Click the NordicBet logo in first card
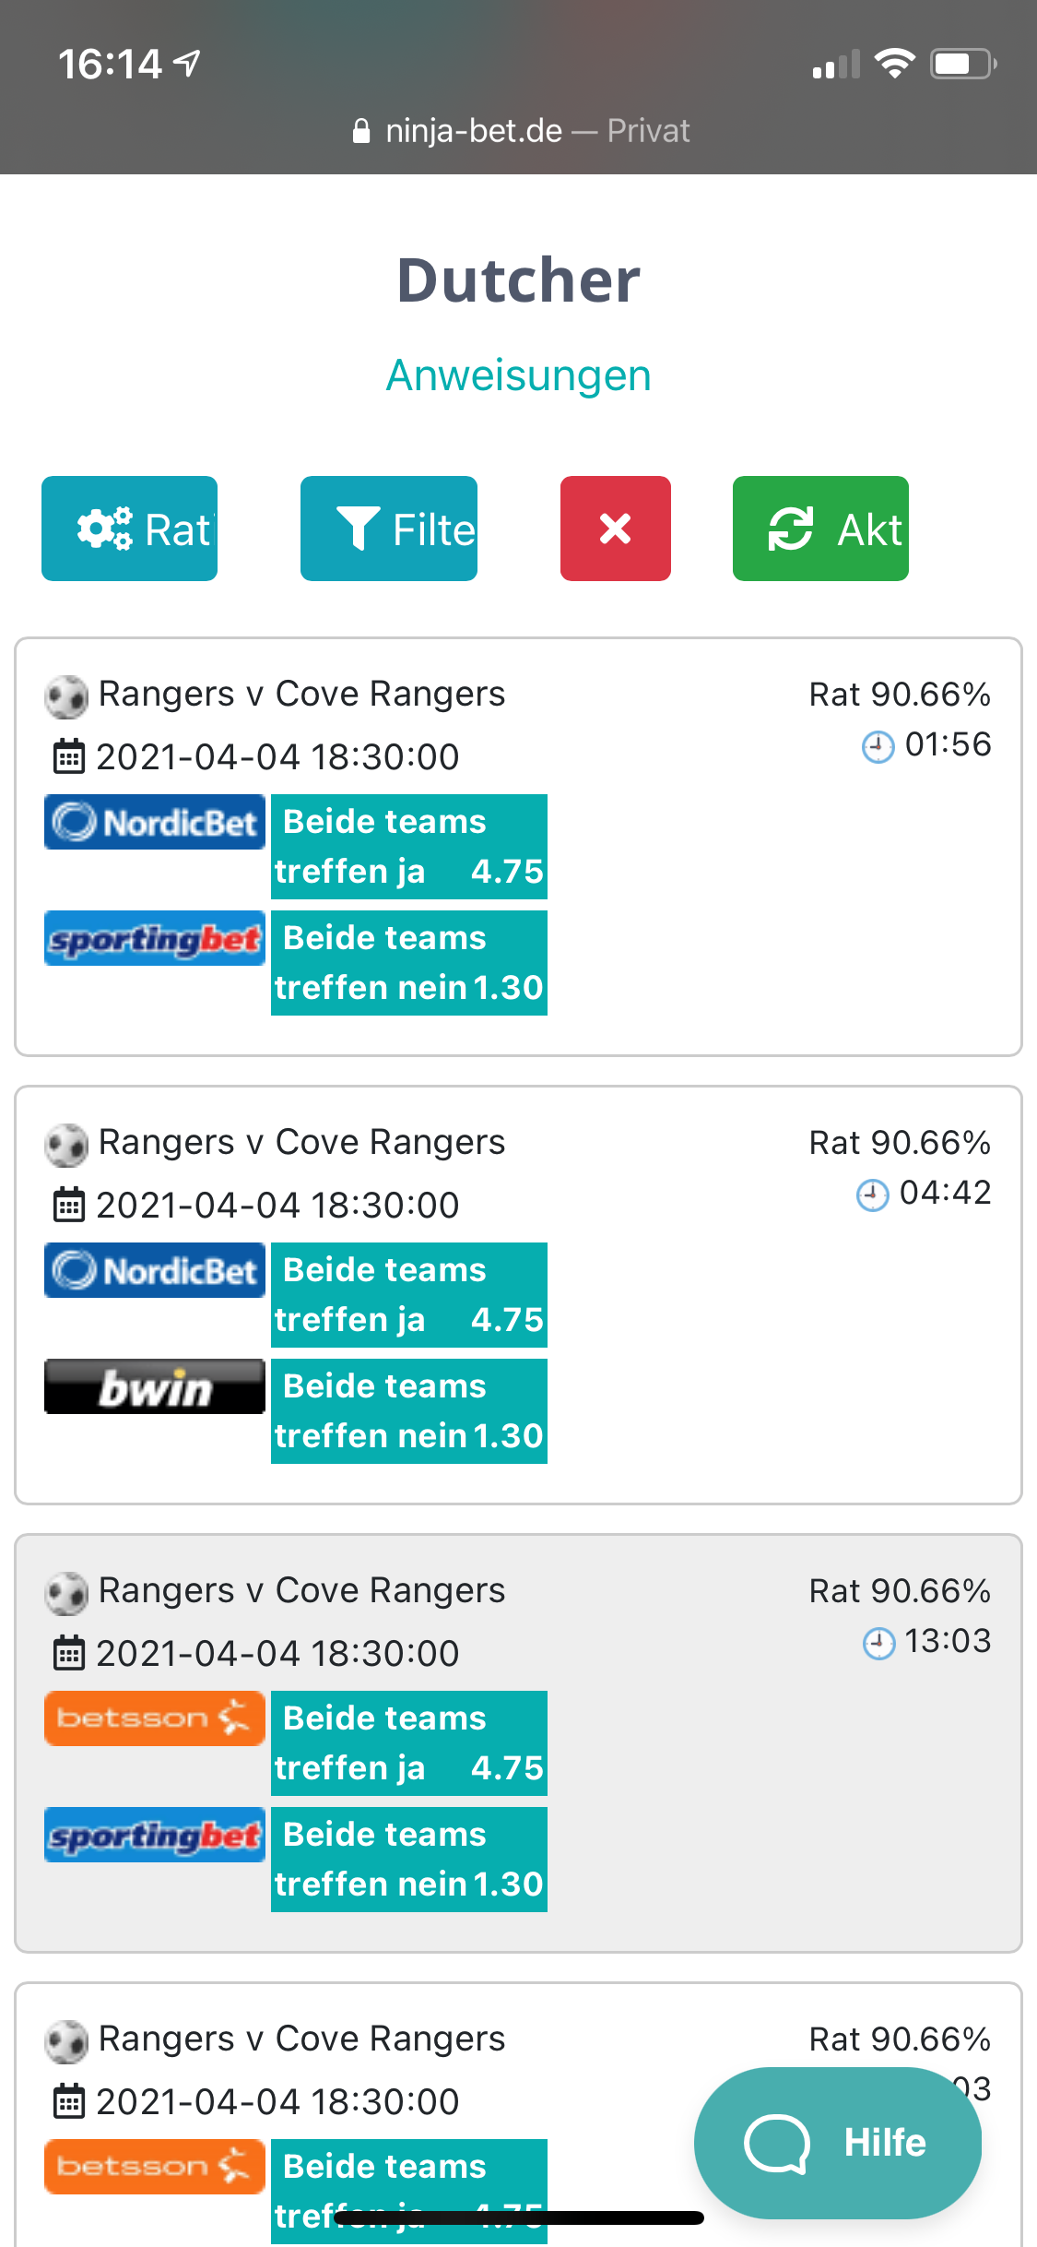Screen dimensions: 1037x2247 point(155,822)
